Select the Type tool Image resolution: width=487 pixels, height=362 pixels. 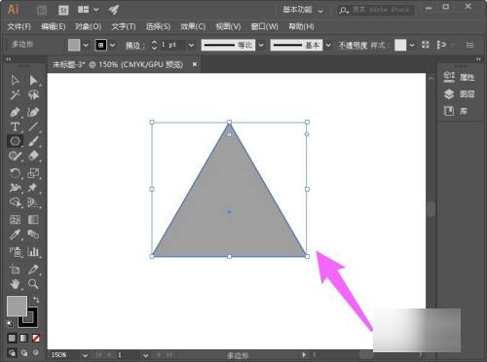[15, 127]
